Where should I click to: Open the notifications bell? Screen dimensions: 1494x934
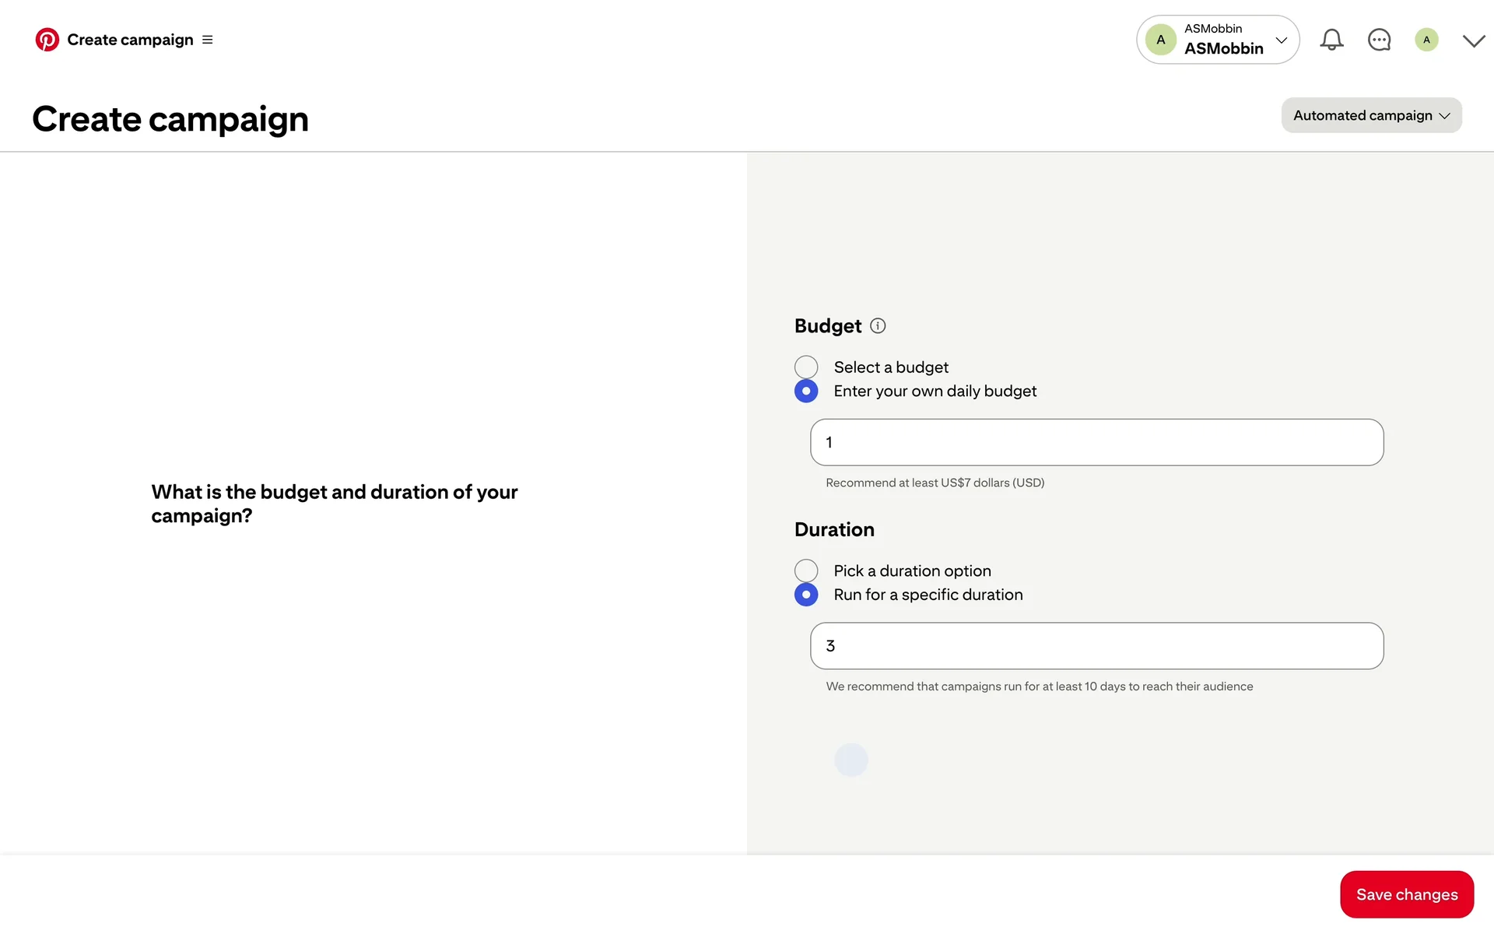pos(1331,40)
